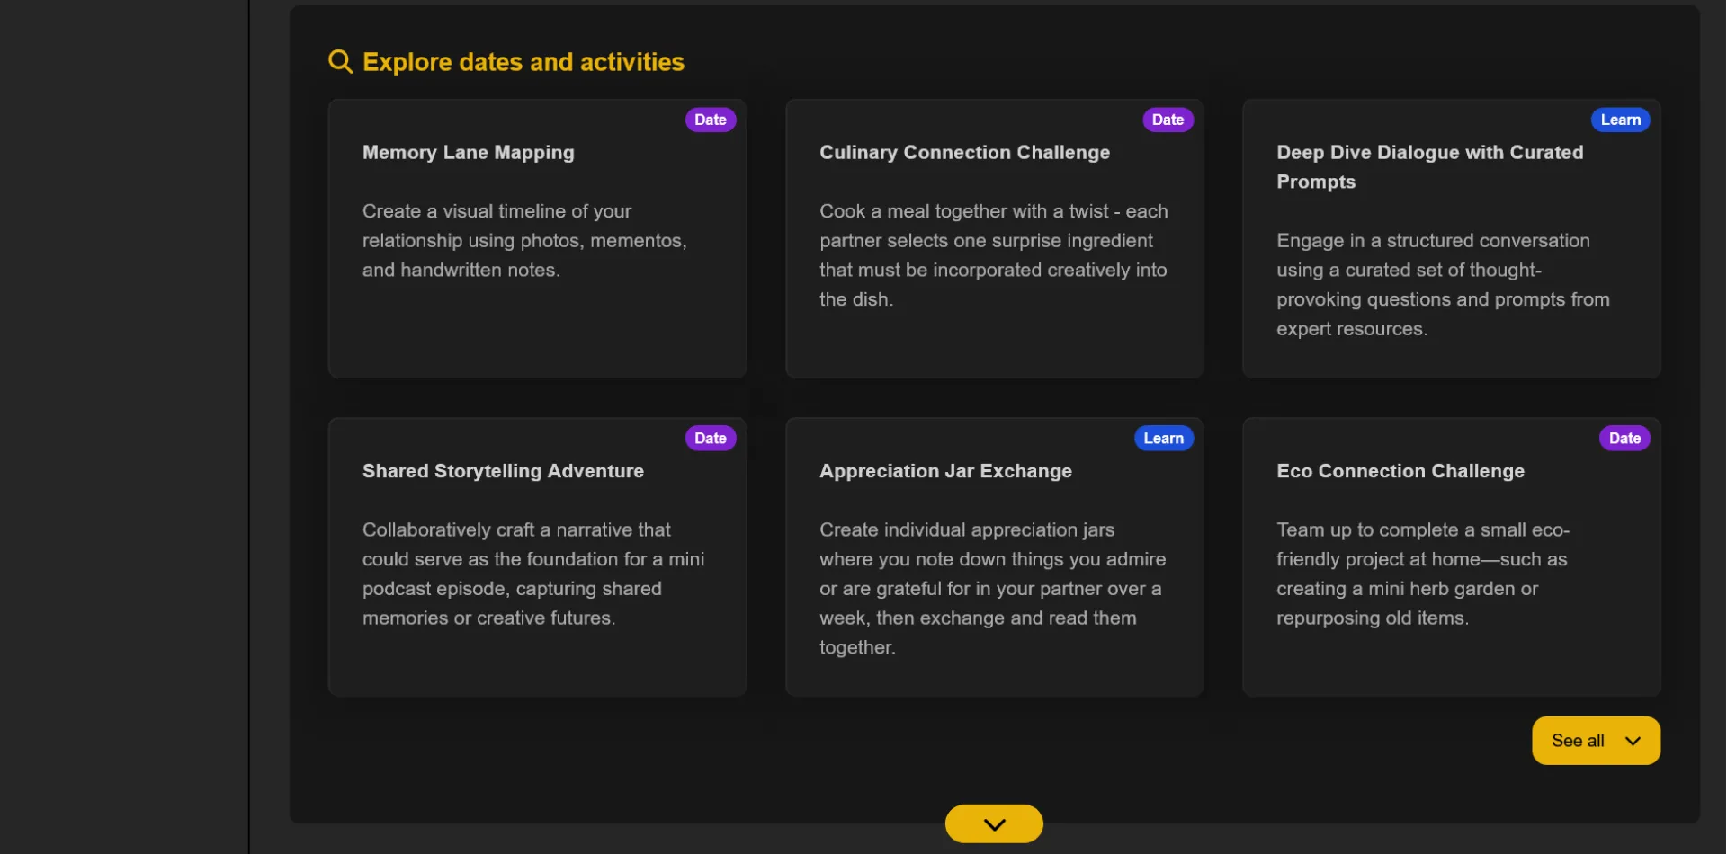Click the Memory Lane Mapping description text

click(x=524, y=240)
